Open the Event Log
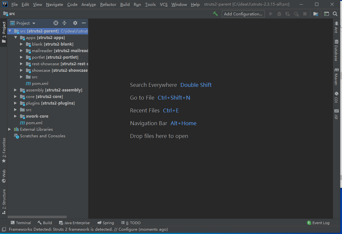This screenshot has height=234, width=342. click(x=318, y=223)
